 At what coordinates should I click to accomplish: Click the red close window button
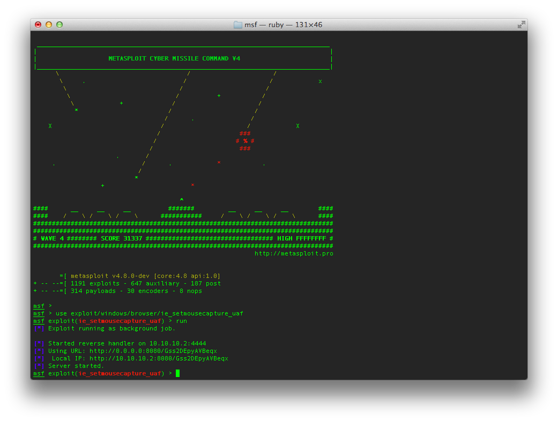click(x=38, y=25)
